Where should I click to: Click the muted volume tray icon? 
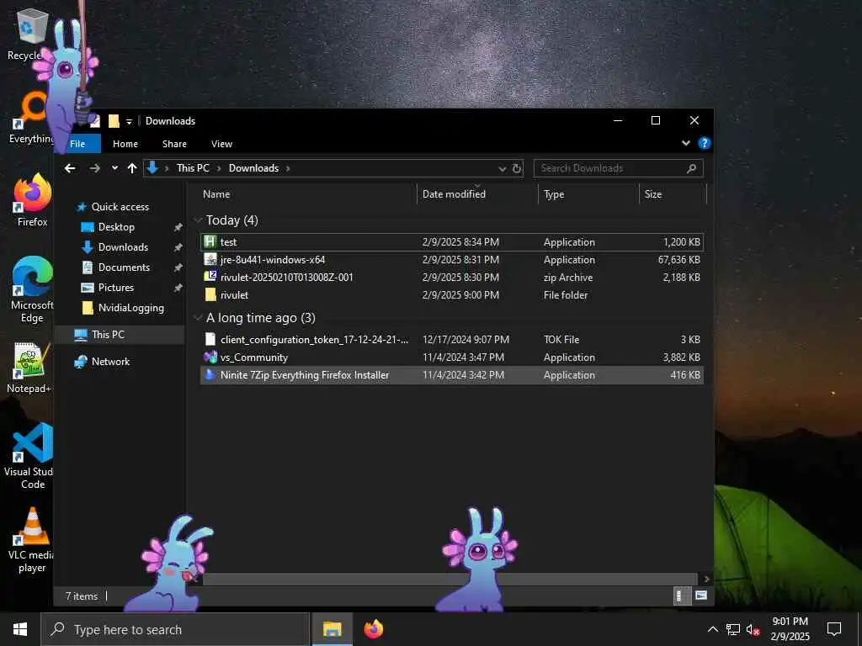click(753, 629)
